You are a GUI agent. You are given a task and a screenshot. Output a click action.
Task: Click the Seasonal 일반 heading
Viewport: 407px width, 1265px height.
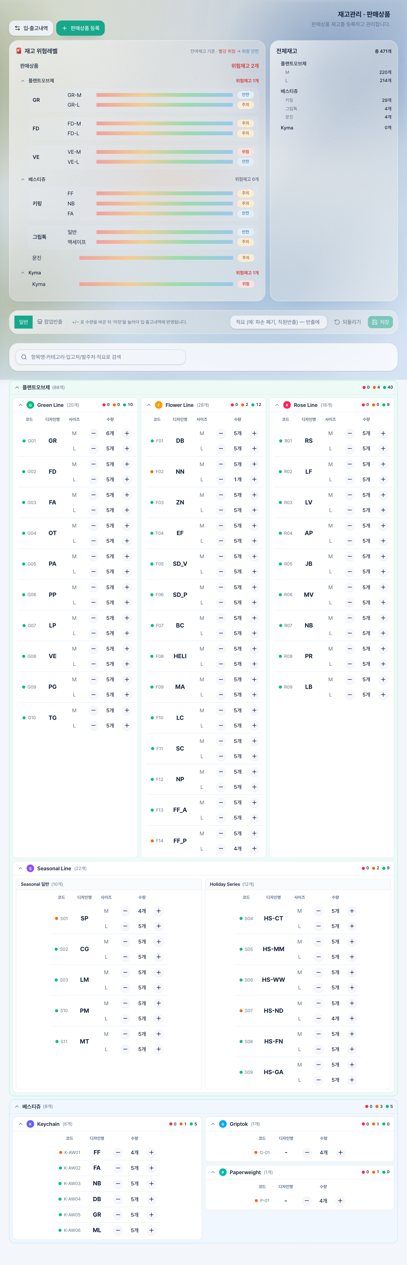click(x=35, y=884)
